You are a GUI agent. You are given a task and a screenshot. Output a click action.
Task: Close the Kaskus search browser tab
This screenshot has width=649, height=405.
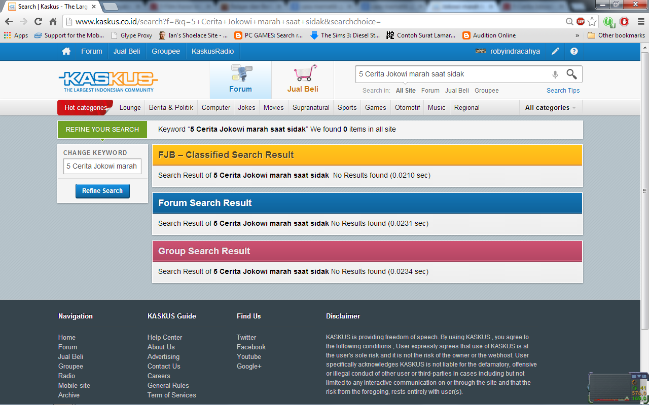pyautogui.click(x=94, y=7)
